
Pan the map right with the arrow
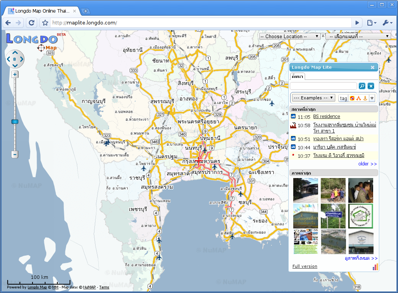click(x=21, y=59)
